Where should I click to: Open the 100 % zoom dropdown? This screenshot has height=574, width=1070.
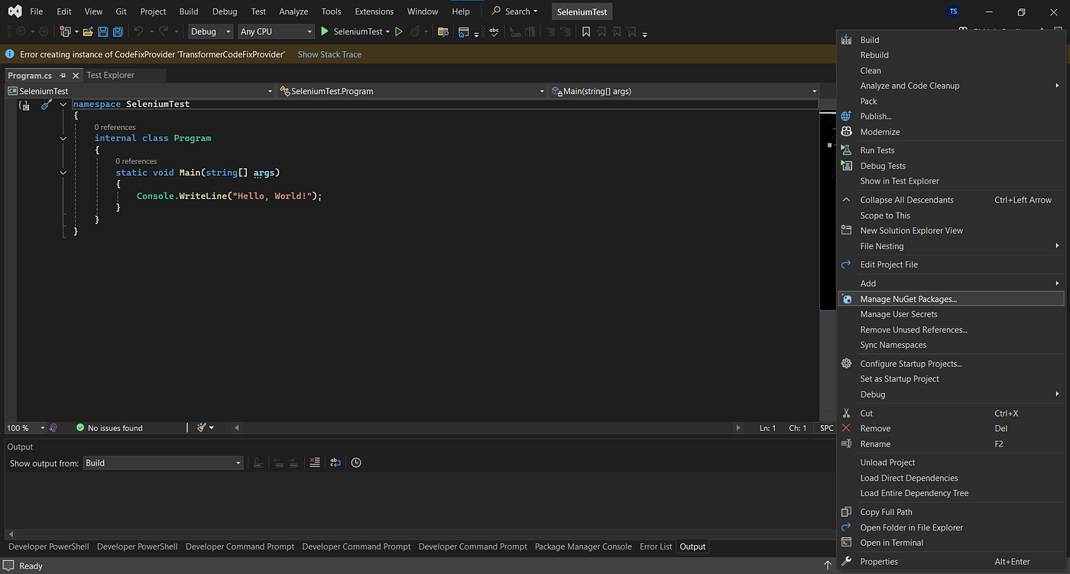pos(26,428)
